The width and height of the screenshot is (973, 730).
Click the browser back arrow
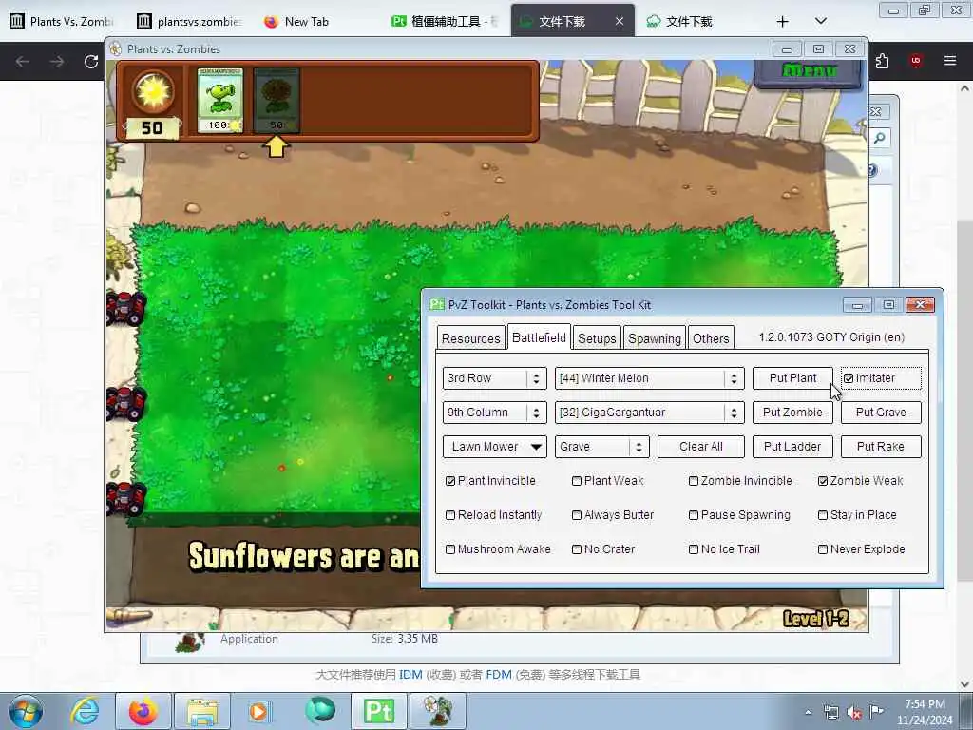[23, 62]
